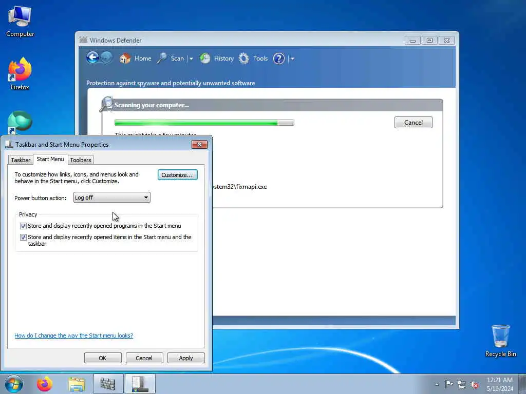Minimize the Windows Defender window
526x394 pixels.
tap(412, 40)
